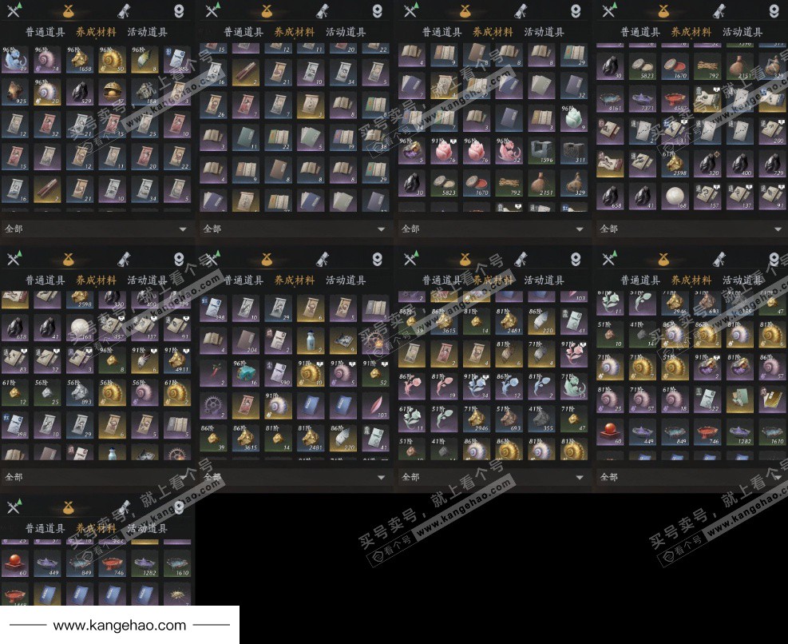Screen dimensions: 788x644
Task: Click the 56阶 silver ore showing 893
Action: pos(79,392)
